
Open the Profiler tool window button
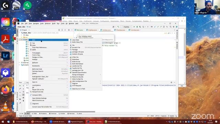click(x=62, y=113)
